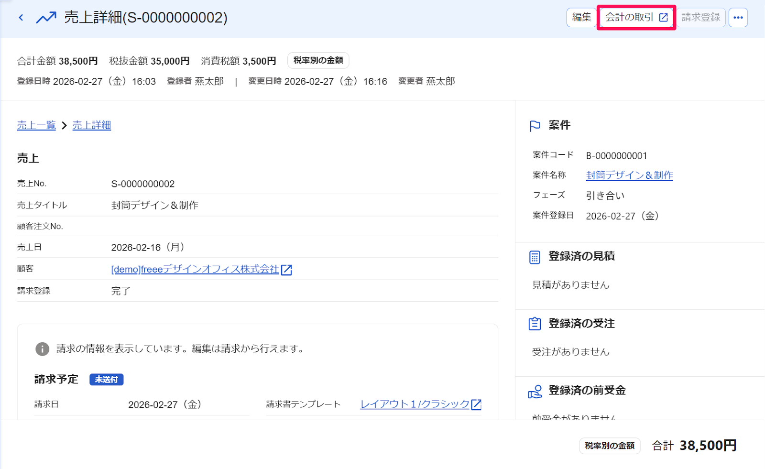
Task: Select the 消費税額 3,500円 value
Action: pos(239,61)
